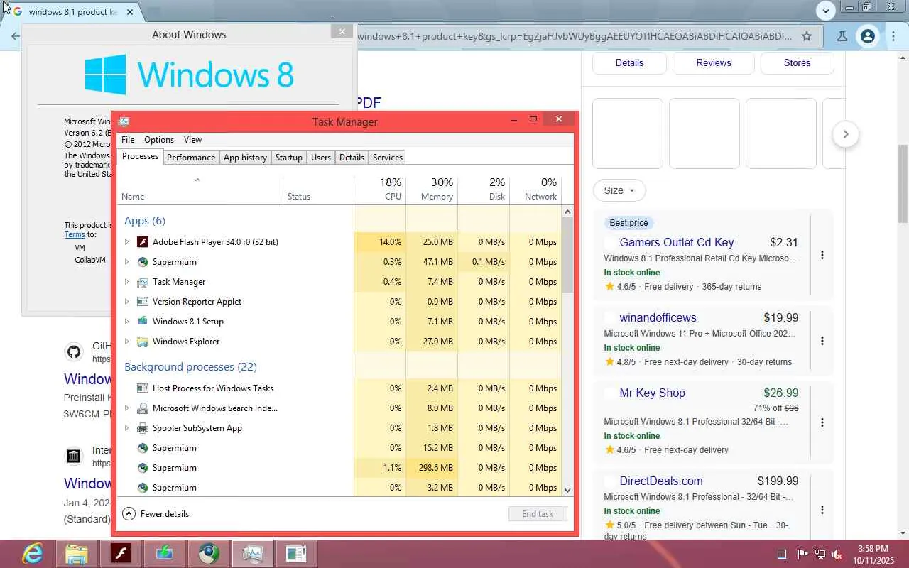Expand the Task Manager process row
This screenshot has width=909, height=568.
coord(127,282)
